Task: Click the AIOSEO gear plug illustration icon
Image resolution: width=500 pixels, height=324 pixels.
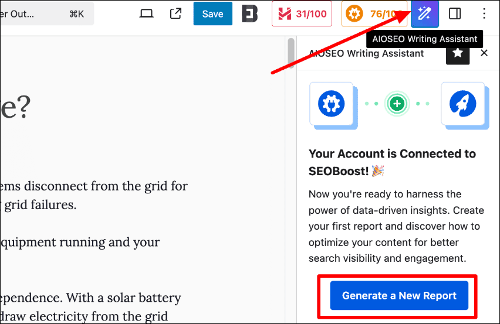Action: [332, 104]
